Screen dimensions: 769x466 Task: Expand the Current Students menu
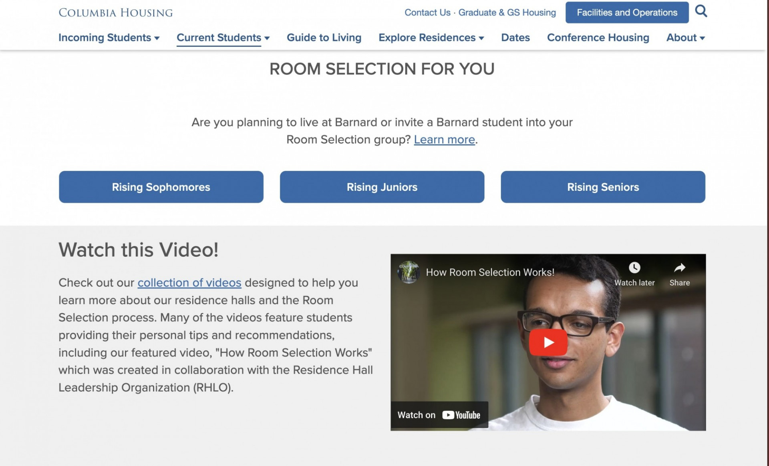[223, 38]
